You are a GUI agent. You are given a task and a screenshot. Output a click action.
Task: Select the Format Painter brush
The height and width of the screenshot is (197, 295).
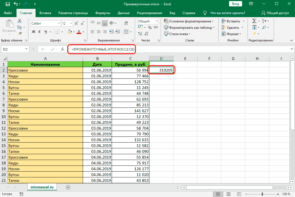(20, 33)
